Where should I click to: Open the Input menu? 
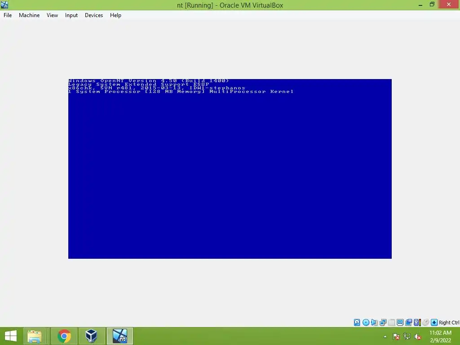pyautogui.click(x=71, y=15)
